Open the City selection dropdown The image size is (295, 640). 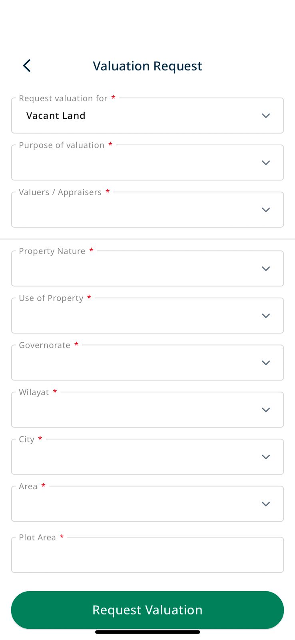pos(147,456)
